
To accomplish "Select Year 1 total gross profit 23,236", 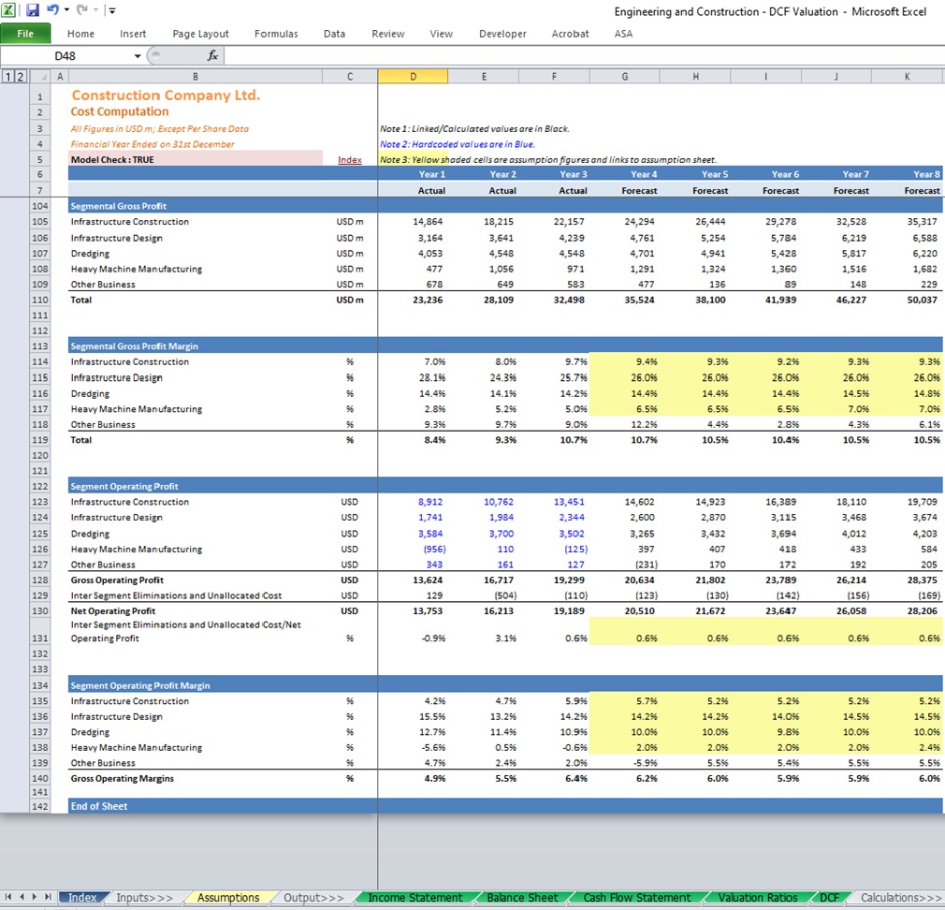I will point(413,300).
